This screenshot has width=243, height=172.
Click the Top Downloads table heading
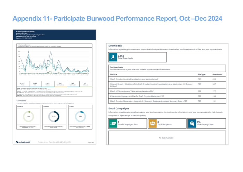pyautogui.click(x=116, y=67)
